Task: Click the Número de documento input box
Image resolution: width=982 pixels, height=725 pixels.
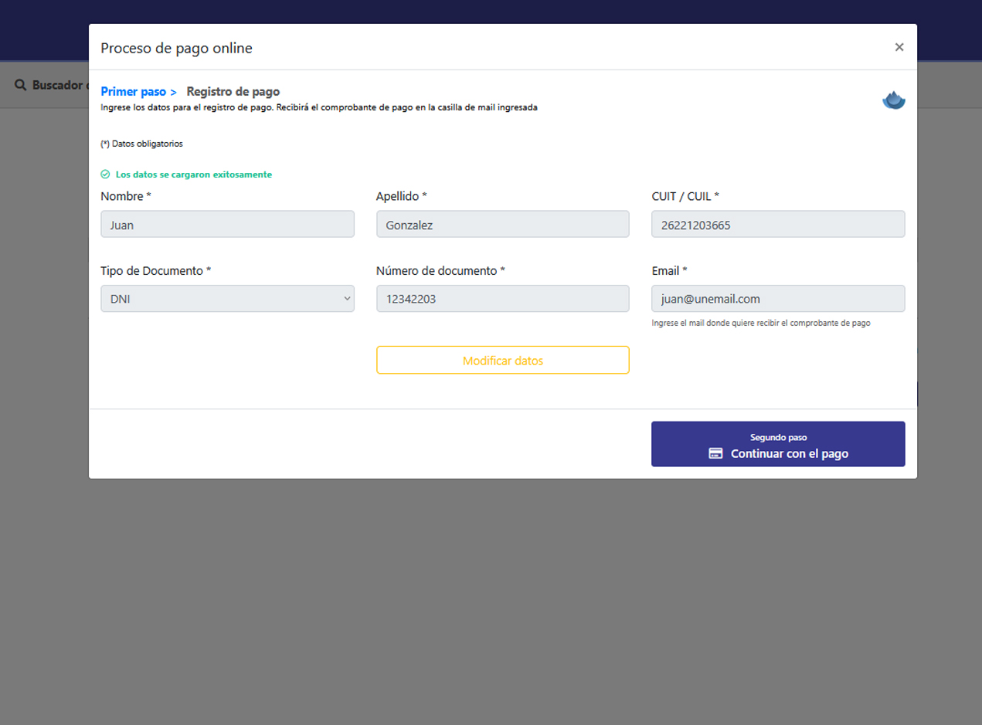Action: (x=502, y=299)
